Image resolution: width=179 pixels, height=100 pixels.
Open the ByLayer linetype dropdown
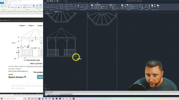click(x=132, y=8)
